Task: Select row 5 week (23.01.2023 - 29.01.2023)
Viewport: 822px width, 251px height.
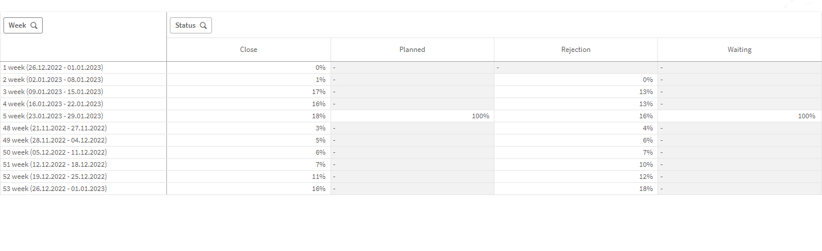Action: pos(53,116)
